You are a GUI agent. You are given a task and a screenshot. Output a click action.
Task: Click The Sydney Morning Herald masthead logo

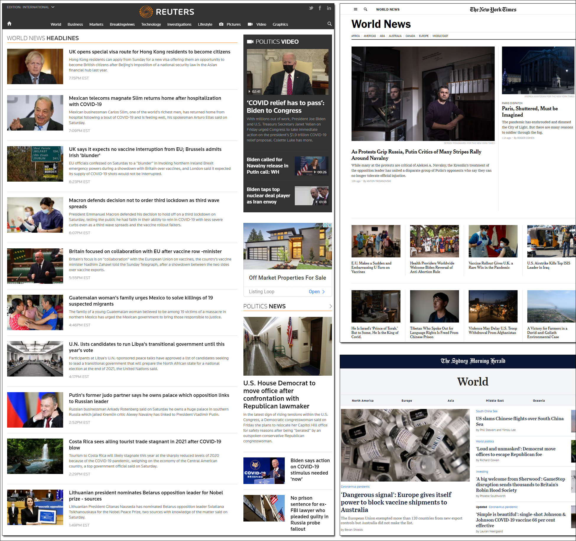(x=473, y=361)
